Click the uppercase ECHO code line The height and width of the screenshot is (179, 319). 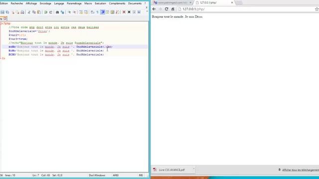click(x=56, y=55)
